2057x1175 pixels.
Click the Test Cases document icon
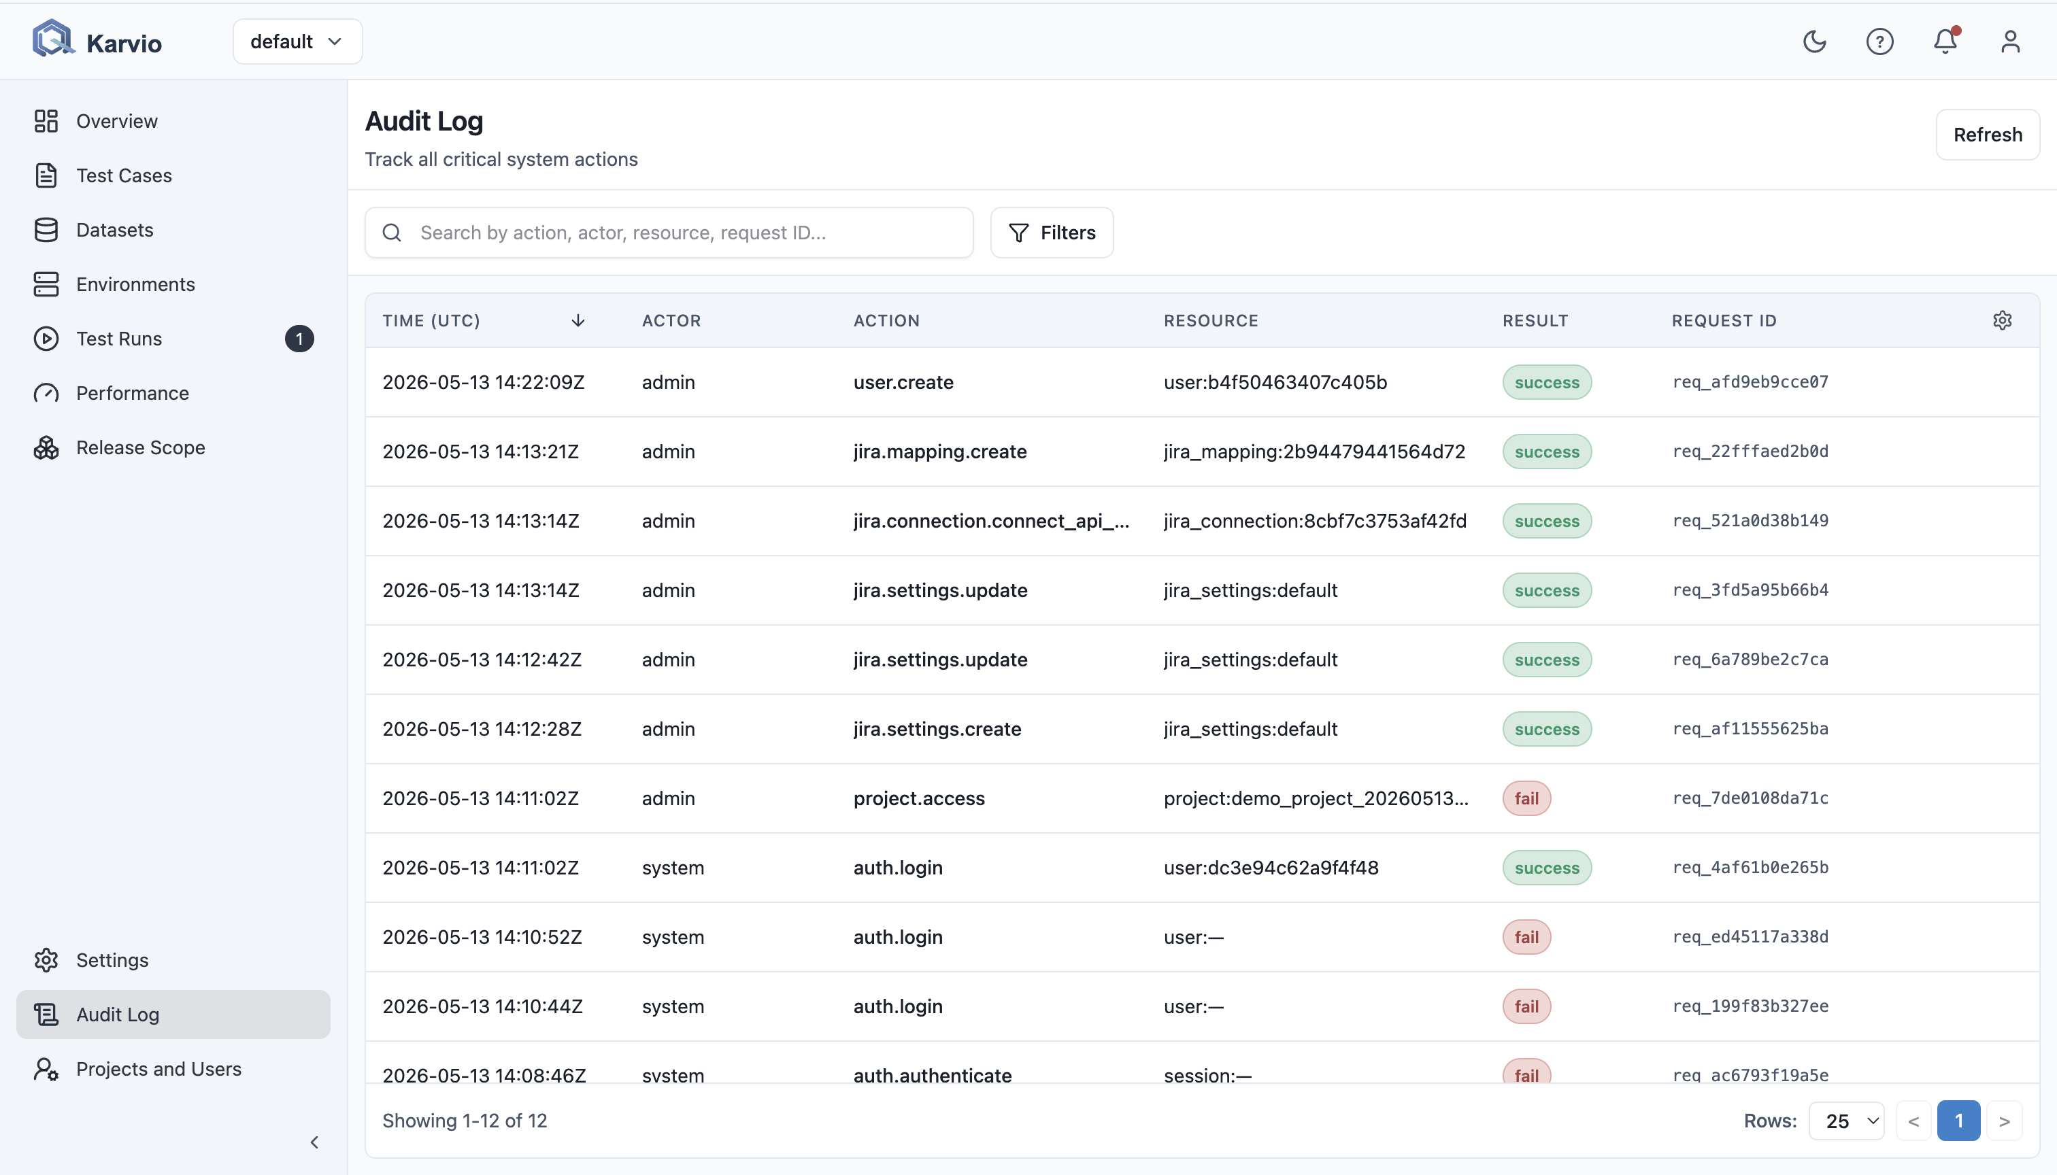(x=46, y=175)
